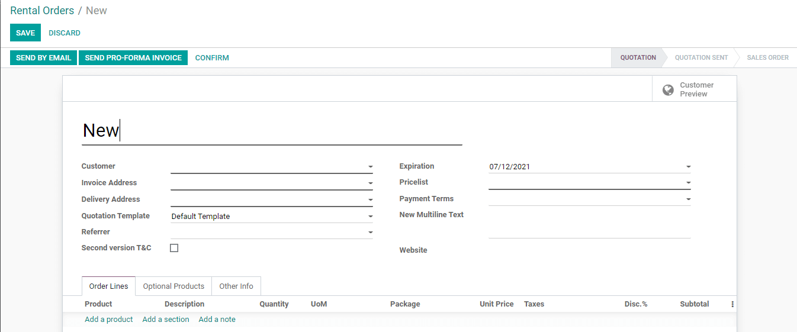Click into the New Multiline Text field
The width and height of the screenshot is (797, 332).
click(589, 224)
